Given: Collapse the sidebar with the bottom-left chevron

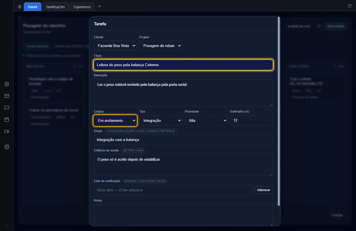Looking at the screenshot, I should (7, 226).
